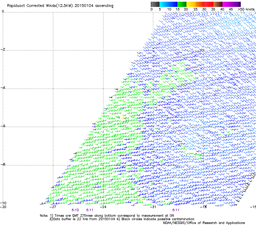Image resolution: width=256 pixels, height=225 pixels.
Task: Click the dark purple 45-50 knots legend segment
Action: pos(236,4)
